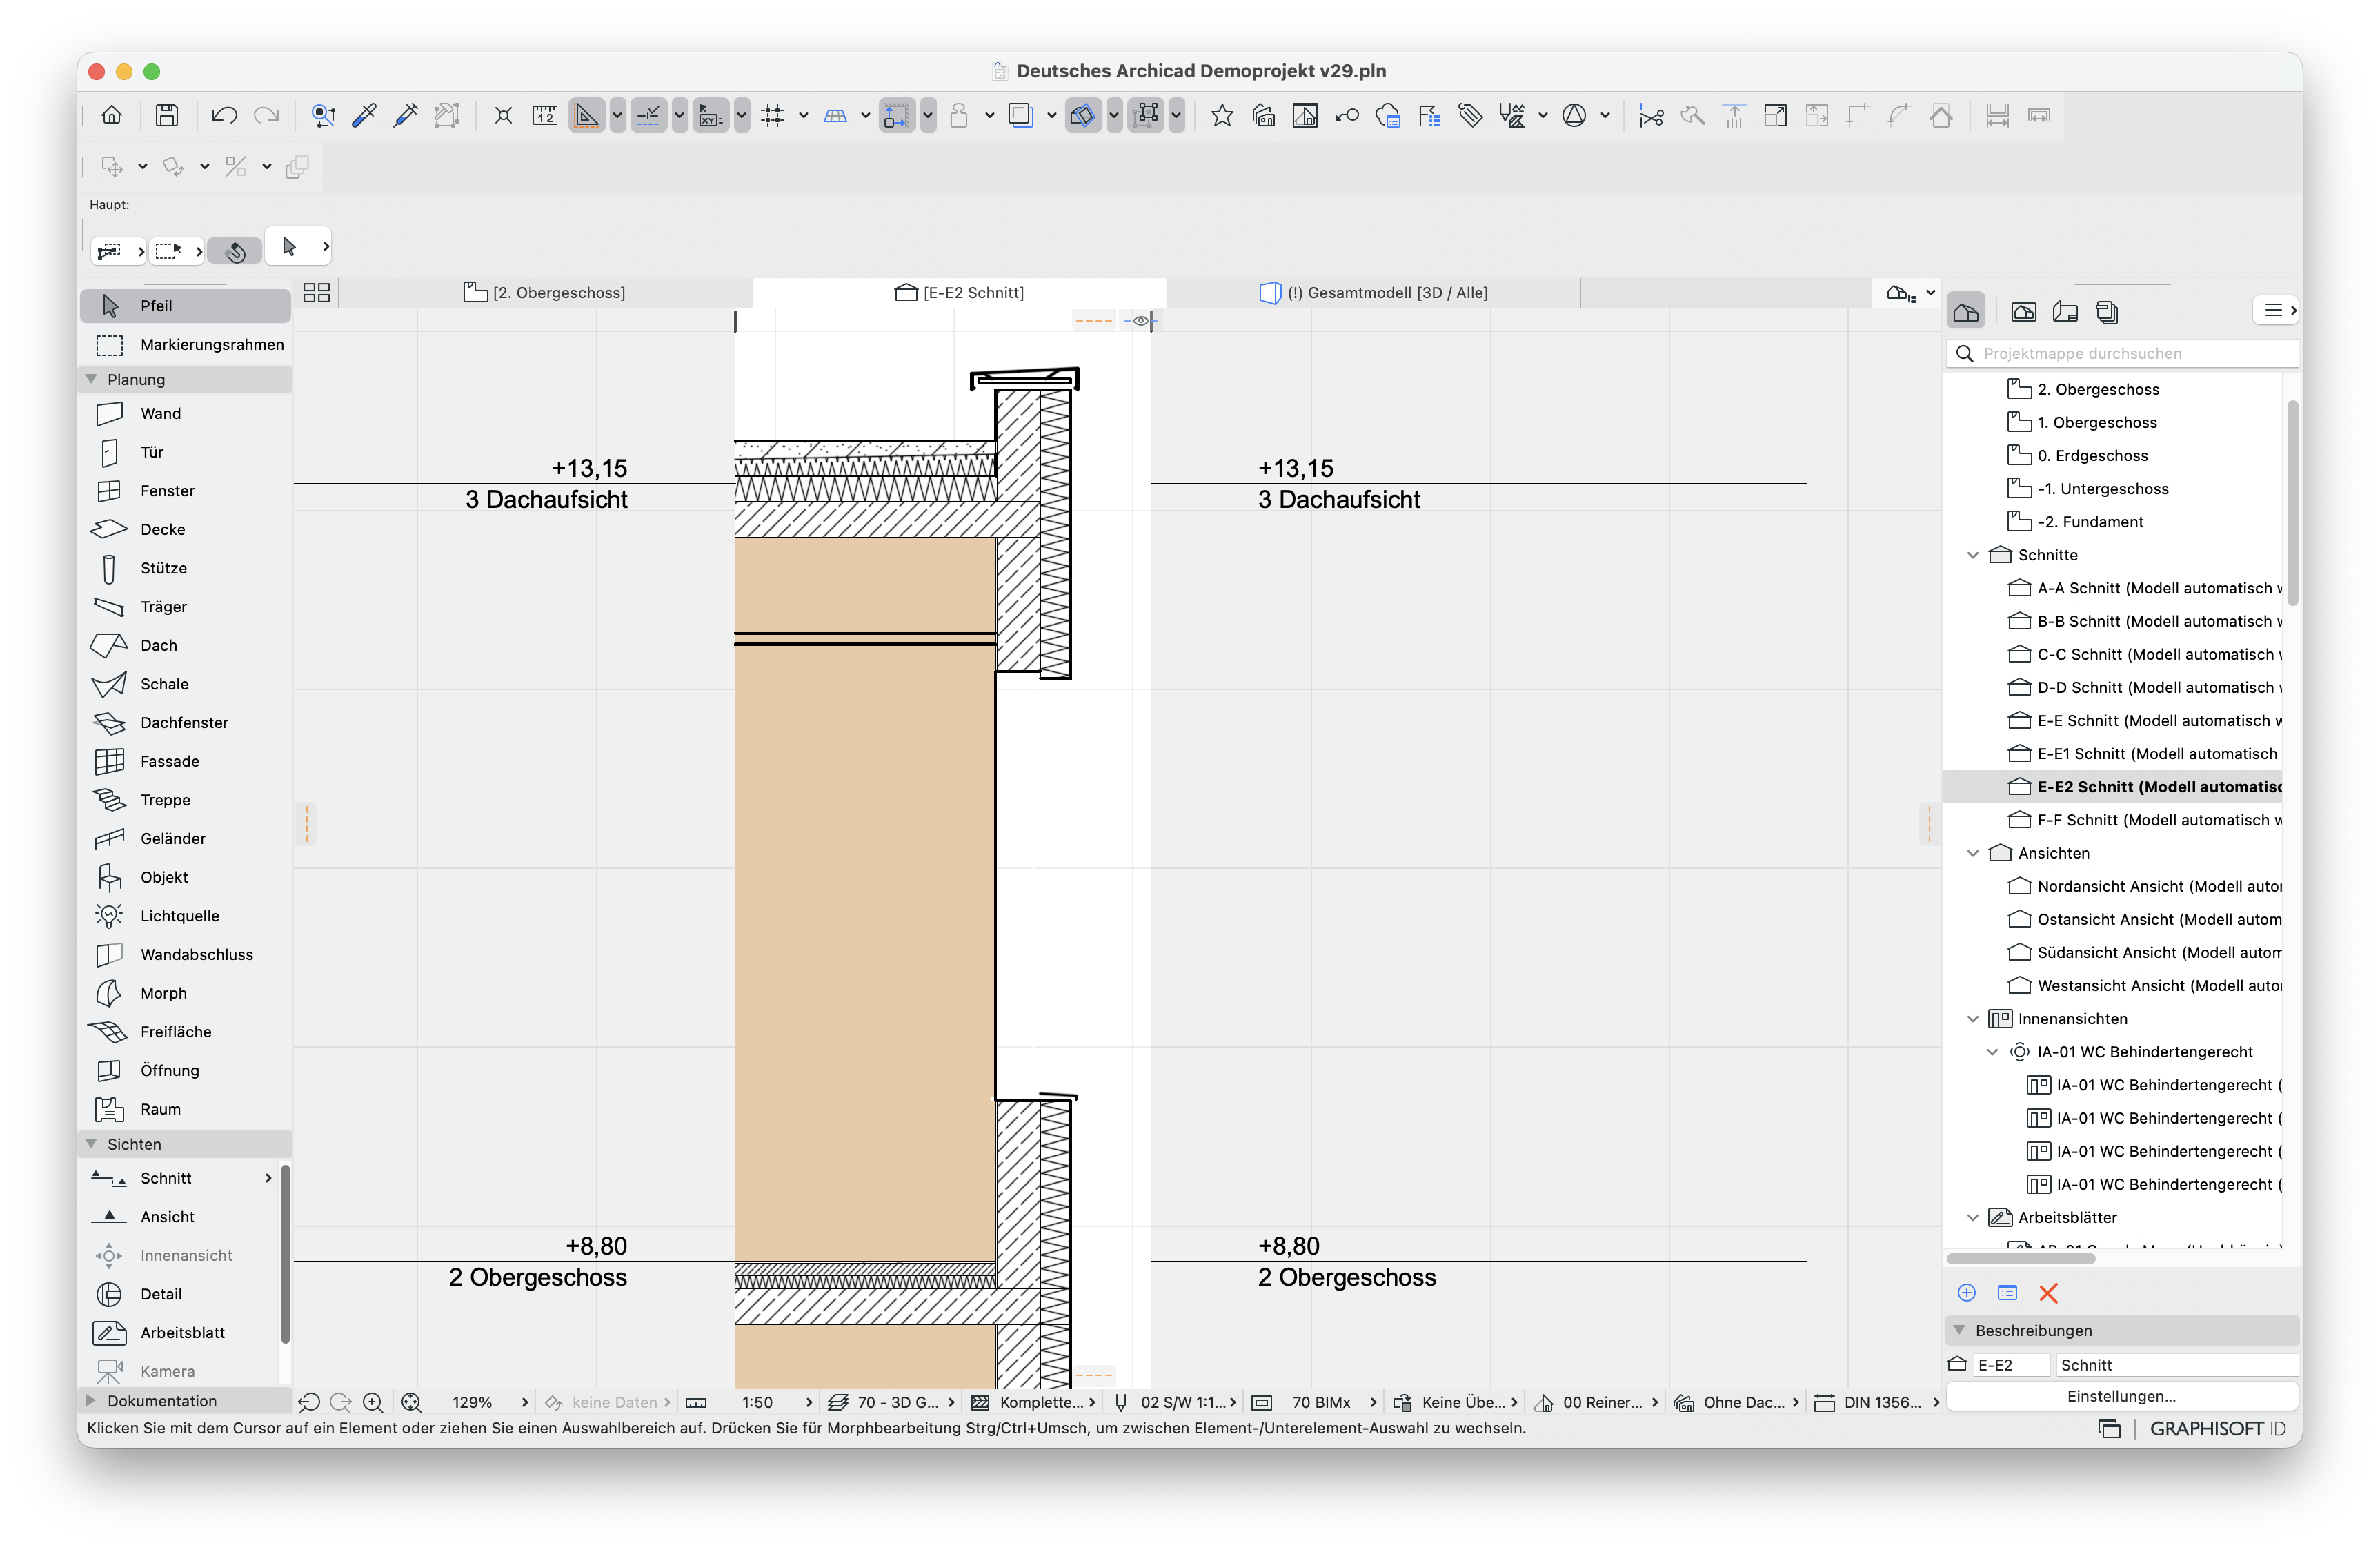This screenshot has height=1550, width=2380.
Task: Switch to Gesamtmodell 3D tab
Action: tap(1374, 292)
